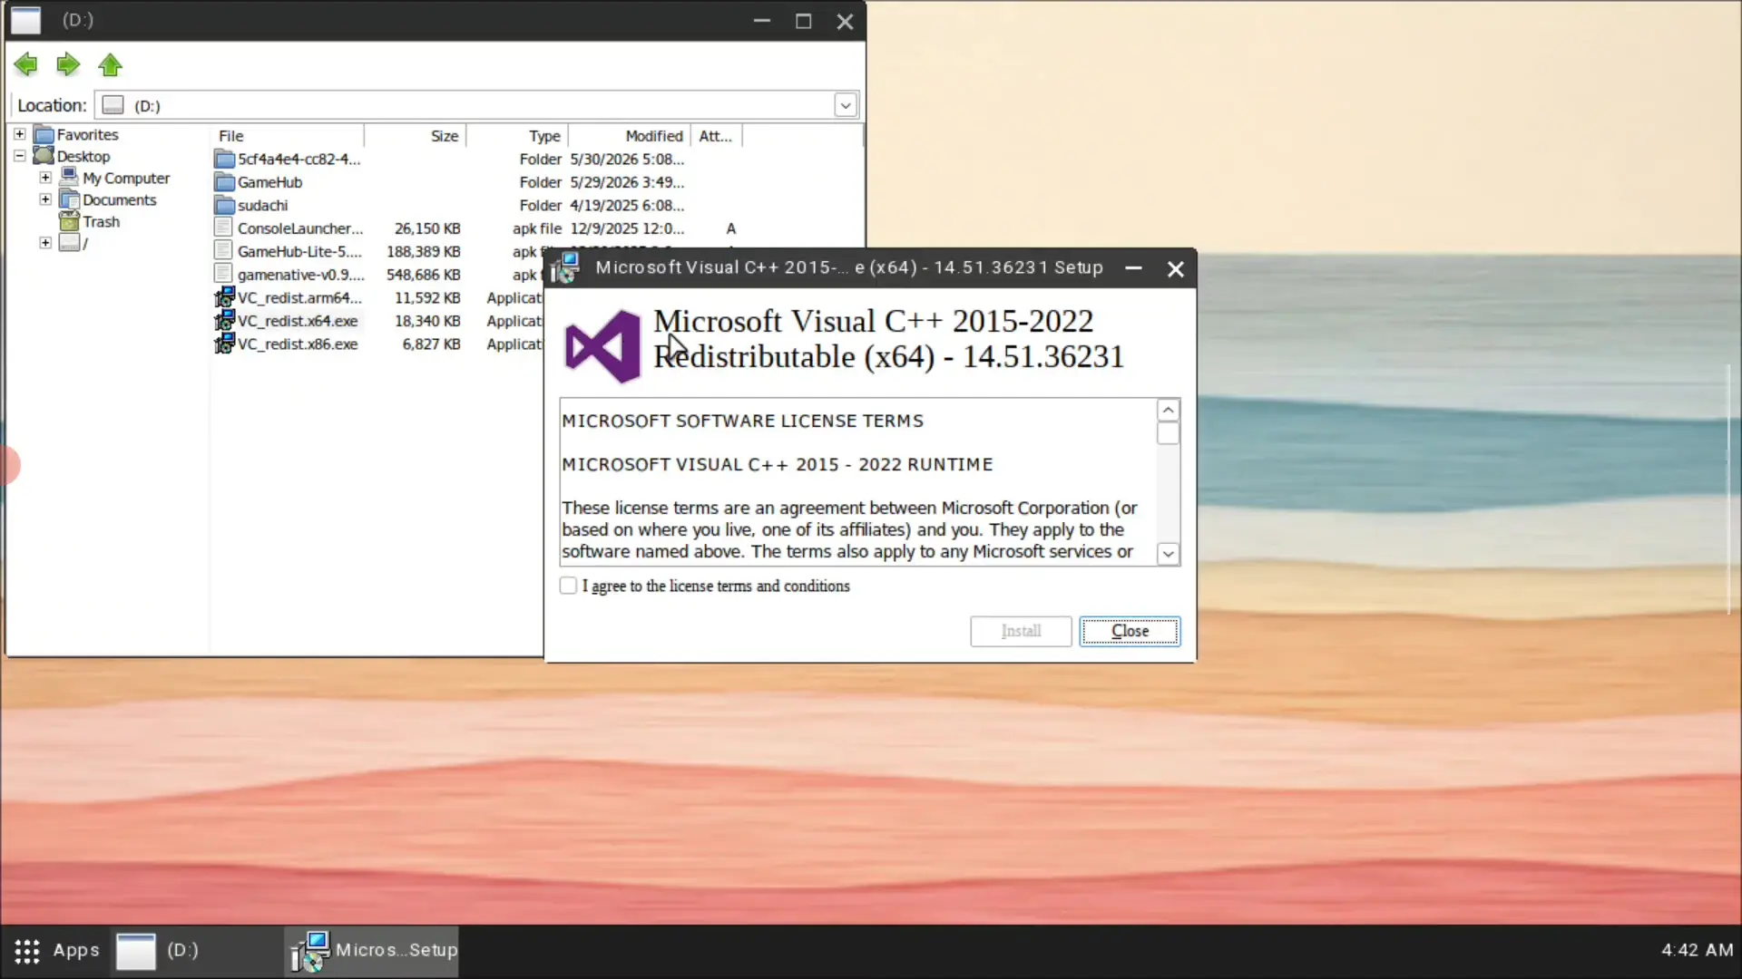Sort by the Size column header
This screenshot has height=979, width=1742.
pos(416,136)
